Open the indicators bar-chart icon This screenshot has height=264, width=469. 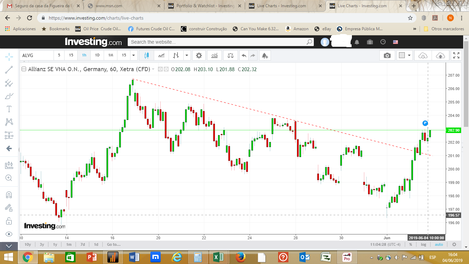click(214, 55)
